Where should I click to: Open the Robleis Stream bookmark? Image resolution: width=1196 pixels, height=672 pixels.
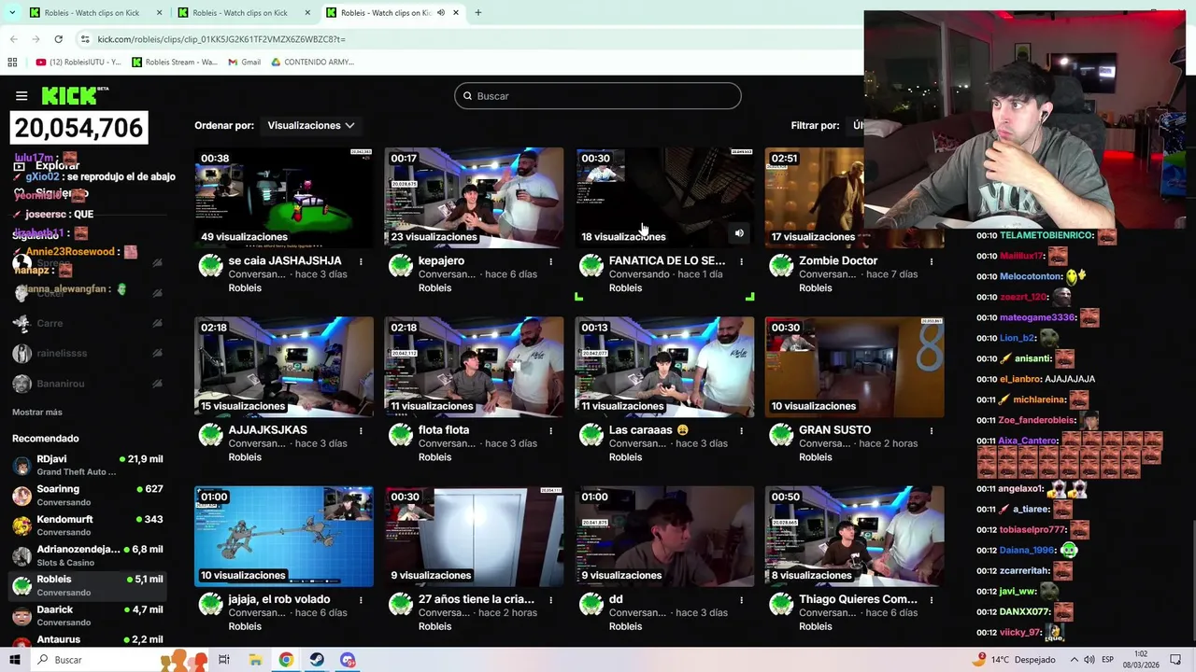[x=176, y=63]
